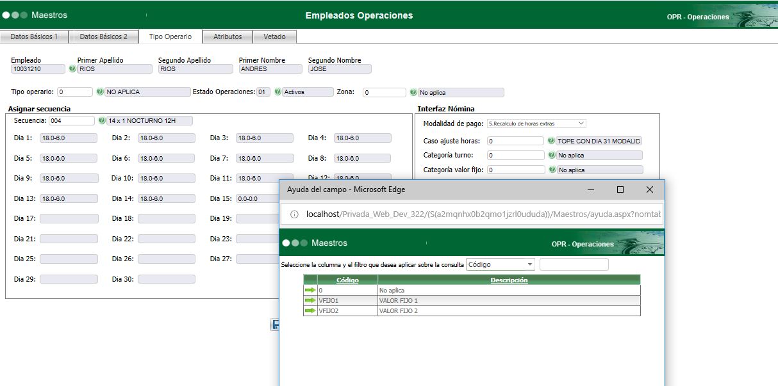Screen dimensions: 778x386
Task: Click the 'VFIJO1' code cell
Action: (x=347, y=301)
